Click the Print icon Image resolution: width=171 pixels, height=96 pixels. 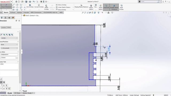(30, 2)
